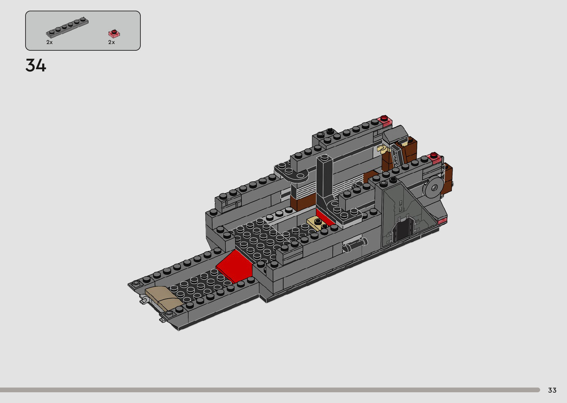Click the 2x quantity under red plate
Image resolution: width=567 pixels, height=403 pixels.
111,42
